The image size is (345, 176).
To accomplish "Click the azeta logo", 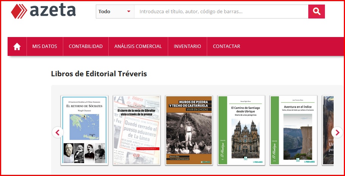I will (43, 11).
